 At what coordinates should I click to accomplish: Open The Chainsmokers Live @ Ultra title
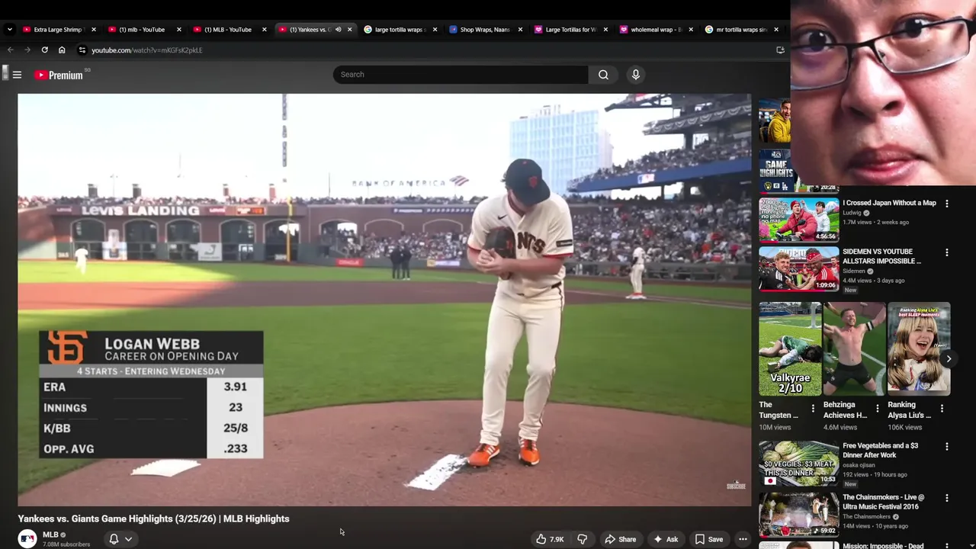pos(884,502)
